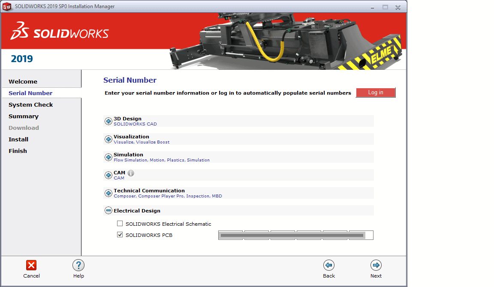494x287 pixels.
Task: Click the Serial Number page heading
Action: [130, 80]
